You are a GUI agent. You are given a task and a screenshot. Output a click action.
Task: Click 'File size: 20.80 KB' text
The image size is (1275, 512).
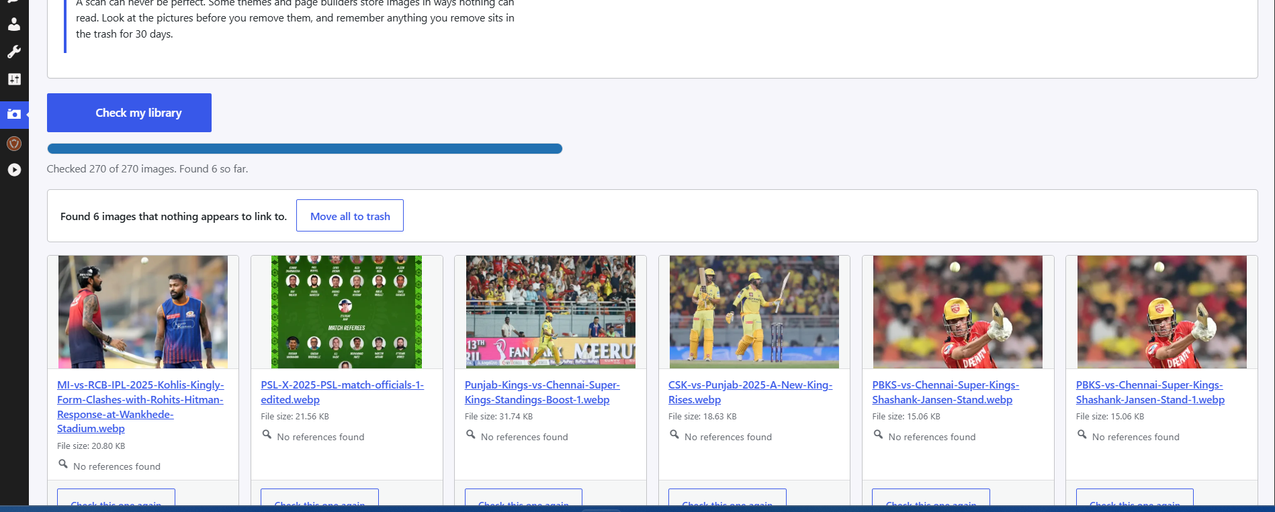(91, 446)
